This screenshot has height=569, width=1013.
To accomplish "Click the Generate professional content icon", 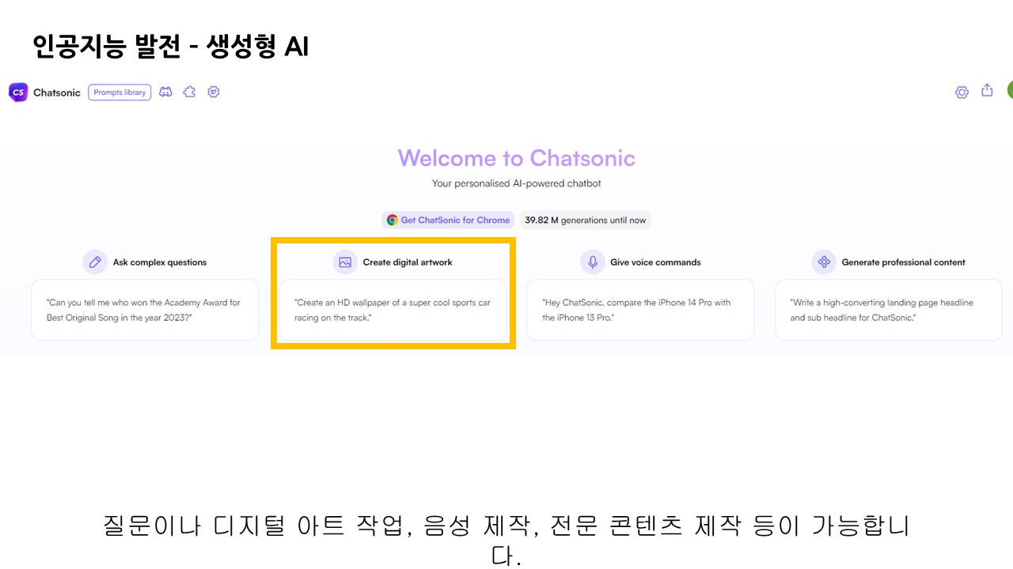I will pos(824,262).
